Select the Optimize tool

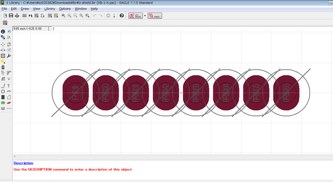[x=9, y=79]
